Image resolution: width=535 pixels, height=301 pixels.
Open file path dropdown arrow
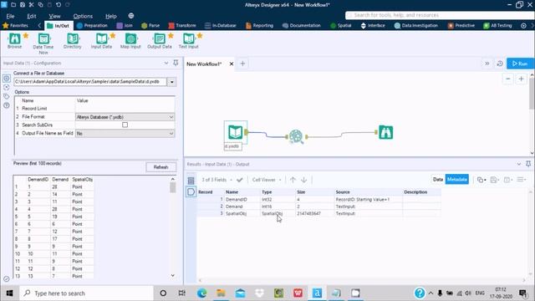172,82
